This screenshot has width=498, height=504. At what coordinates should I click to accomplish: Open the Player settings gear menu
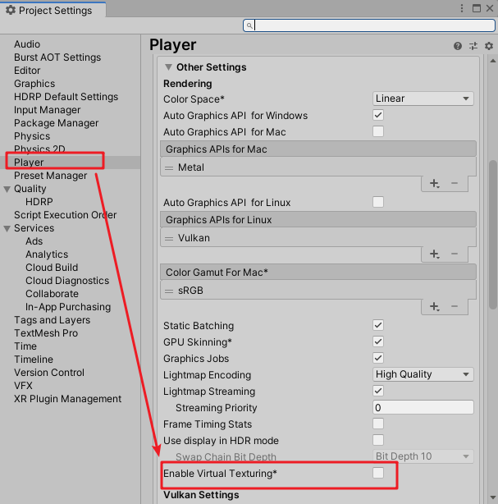[489, 46]
